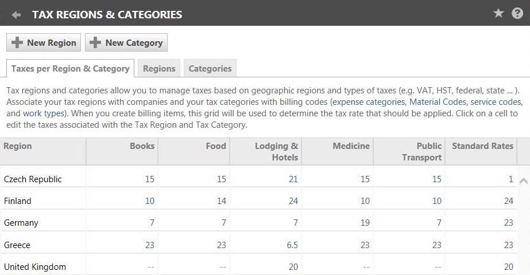Switch to the Categories tab

(x=210, y=68)
